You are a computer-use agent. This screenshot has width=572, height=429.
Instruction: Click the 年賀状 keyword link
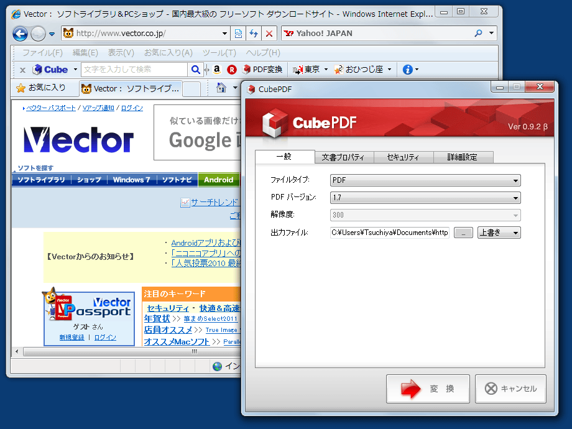pyautogui.click(x=157, y=319)
